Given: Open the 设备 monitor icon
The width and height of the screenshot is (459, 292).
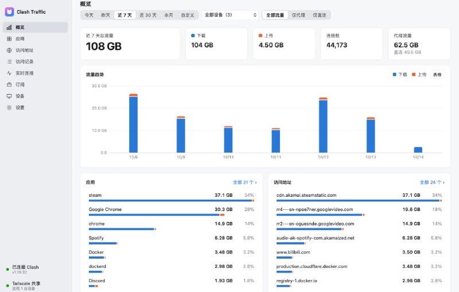Looking at the screenshot, I should 9,96.
